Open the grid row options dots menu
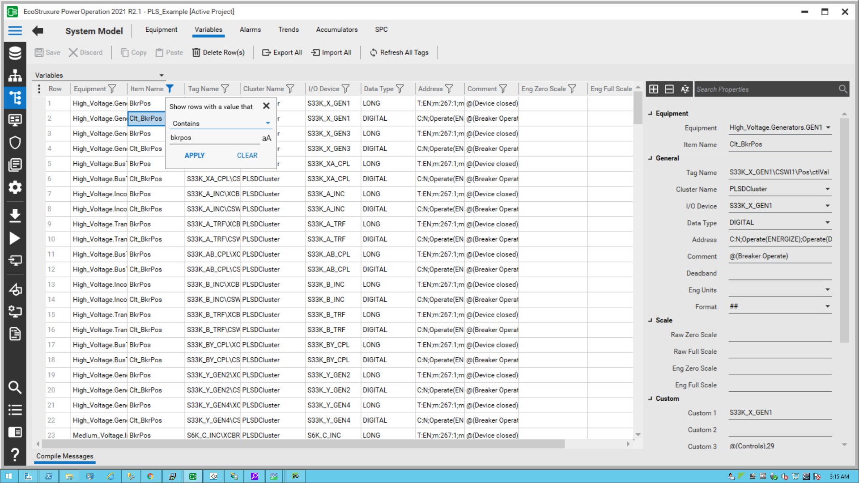 click(x=39, y=89)
